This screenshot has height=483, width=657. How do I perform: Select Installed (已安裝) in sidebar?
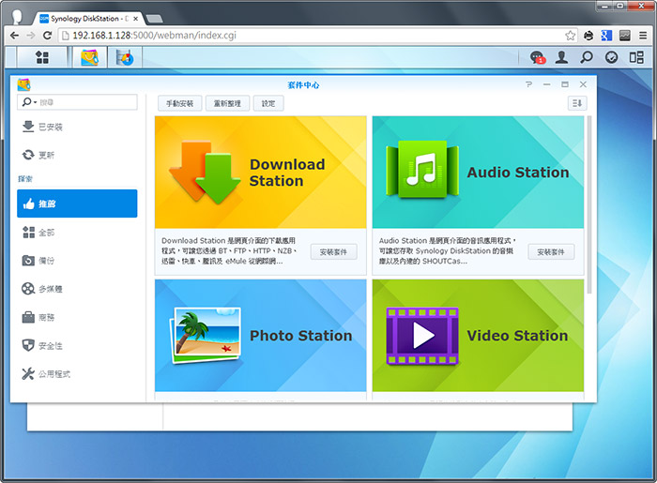77,127
